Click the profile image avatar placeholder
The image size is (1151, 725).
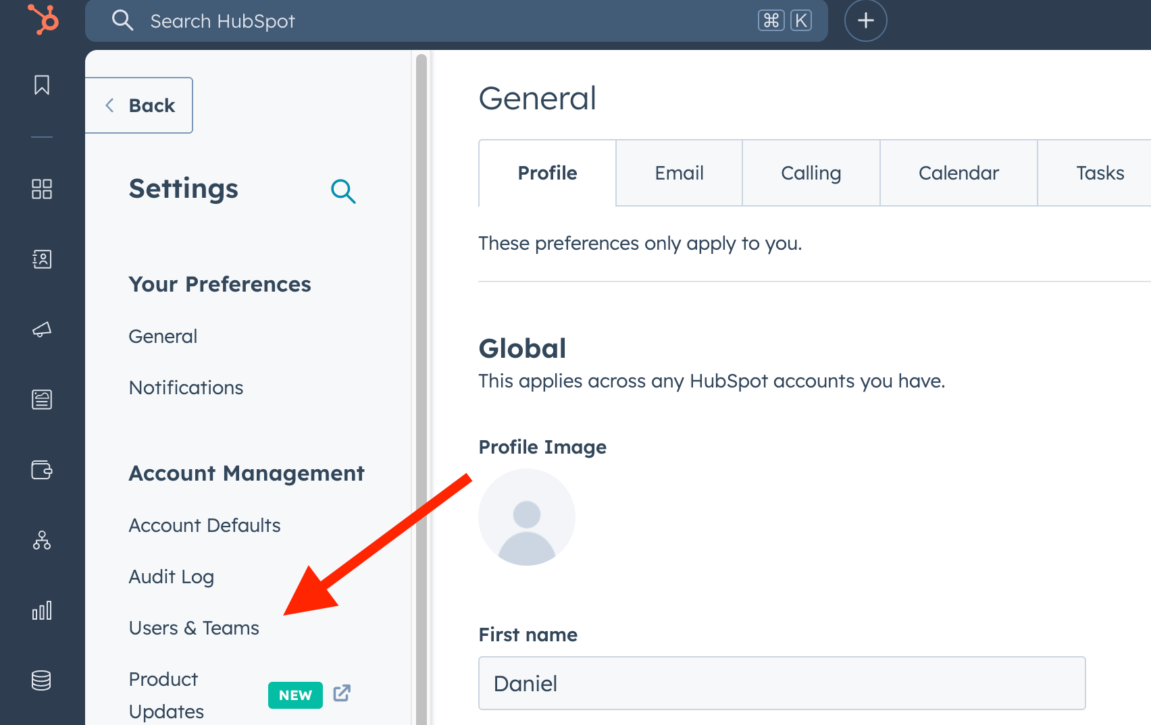(x=527, y=517)
